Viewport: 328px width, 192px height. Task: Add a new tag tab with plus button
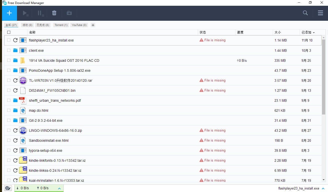tap(93, 25)
